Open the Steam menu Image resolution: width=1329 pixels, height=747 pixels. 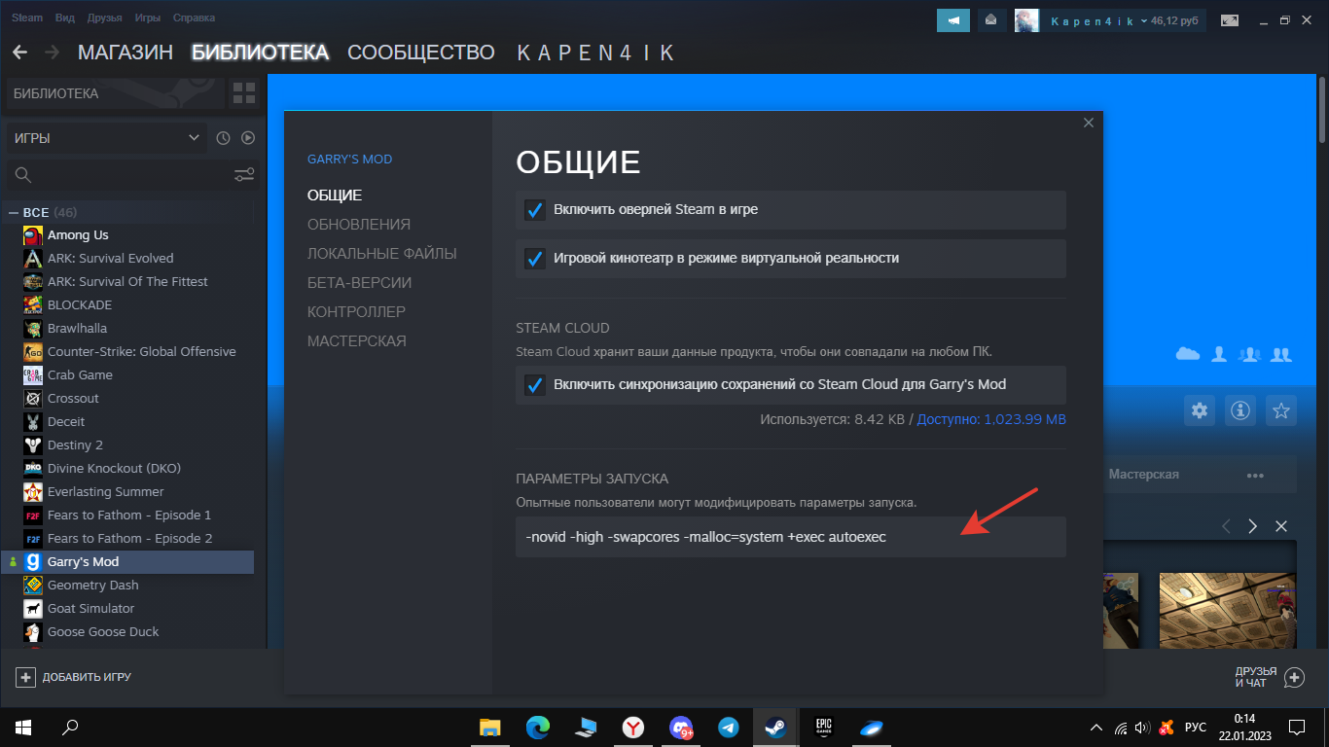[27, 18]
